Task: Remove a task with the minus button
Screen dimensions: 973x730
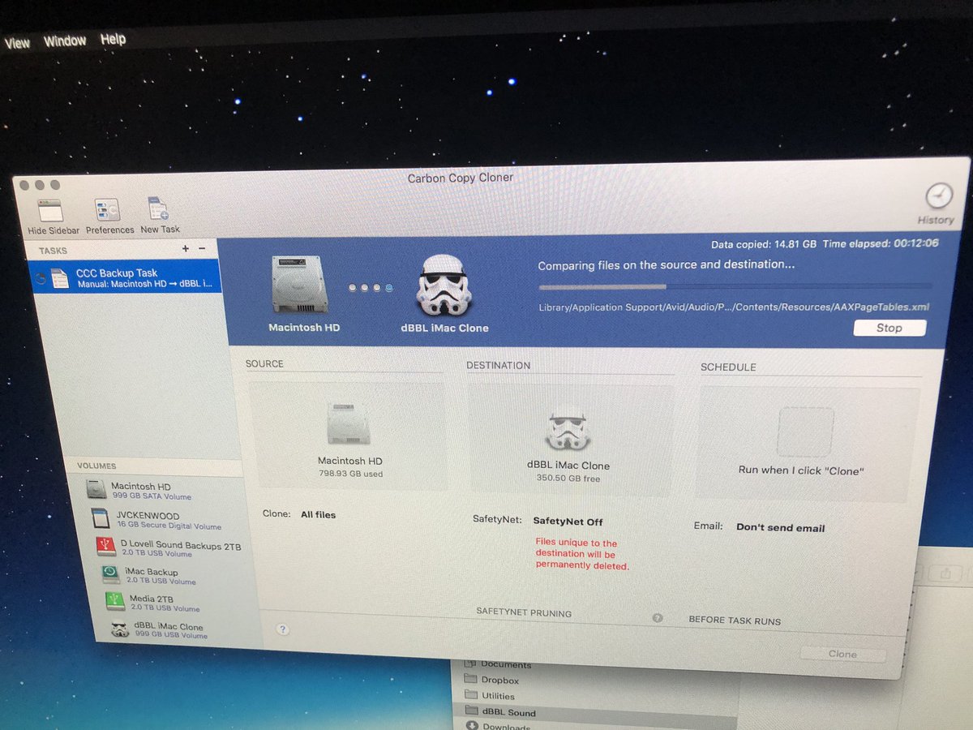Action: (x=202, y=248)
